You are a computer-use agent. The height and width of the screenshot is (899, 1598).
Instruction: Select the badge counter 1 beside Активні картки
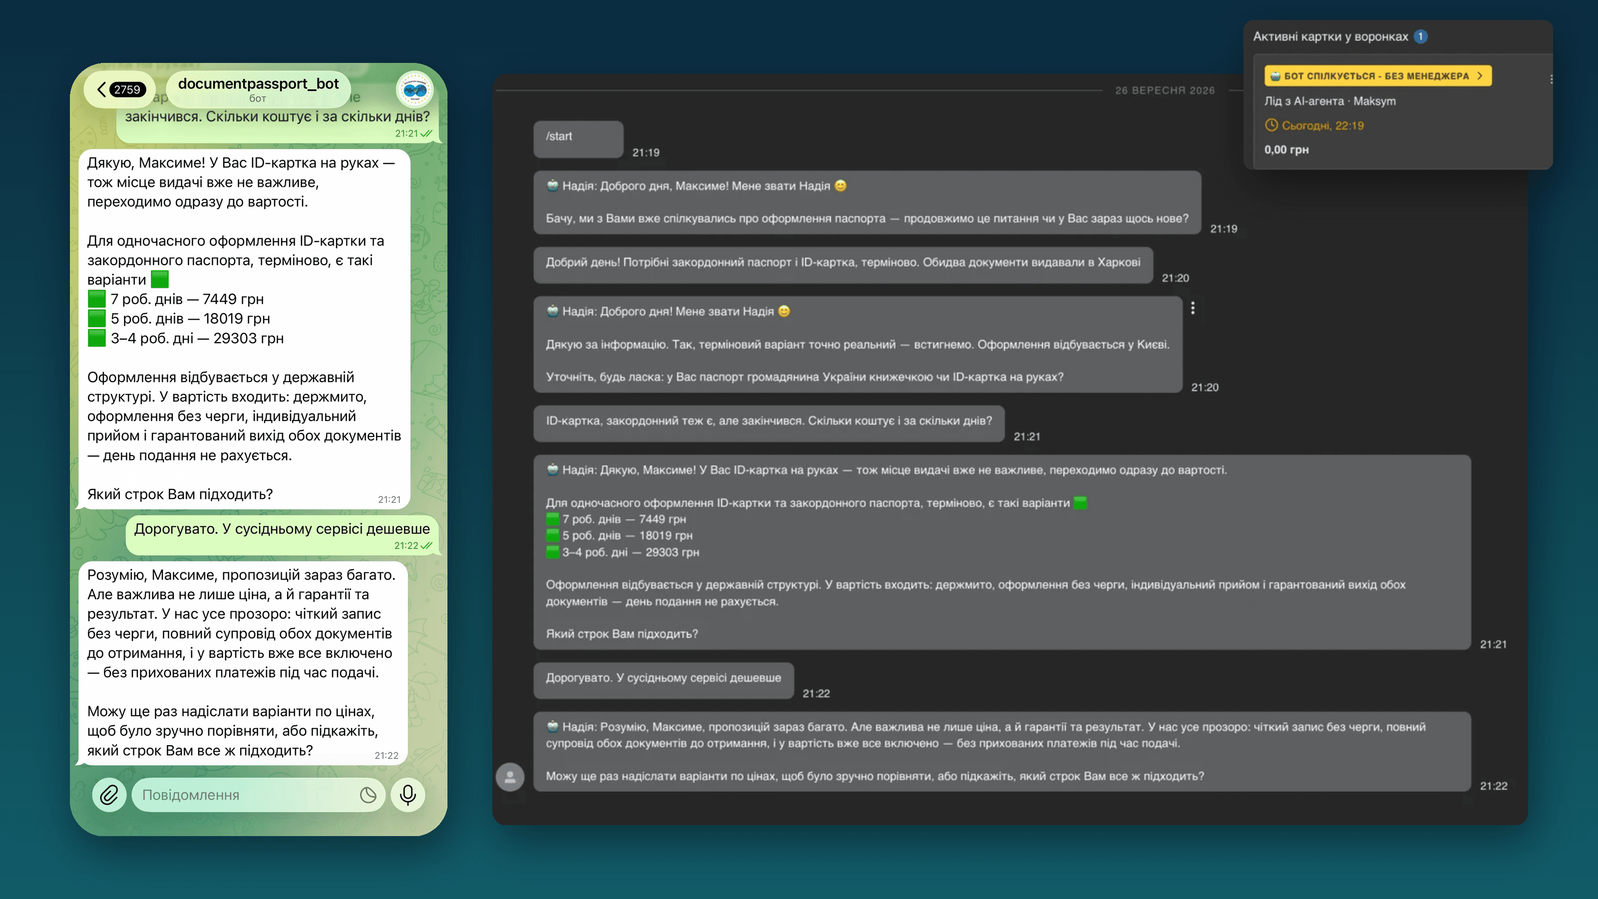[x=1421, y=36]
